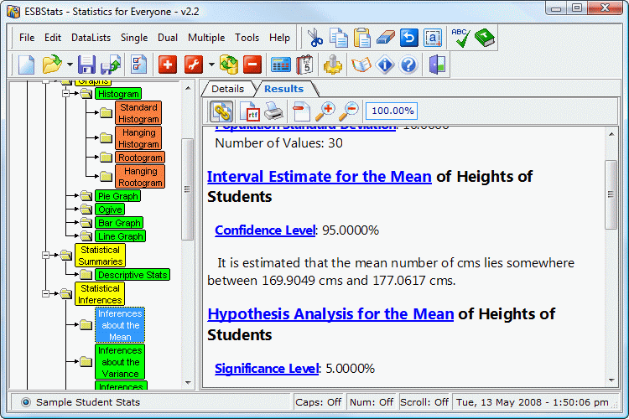
Task: Collapse the Histogram tree node
Action: click(x=65, y=95)
